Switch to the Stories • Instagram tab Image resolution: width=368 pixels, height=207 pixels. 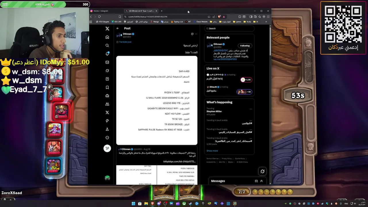coord(106,11)
